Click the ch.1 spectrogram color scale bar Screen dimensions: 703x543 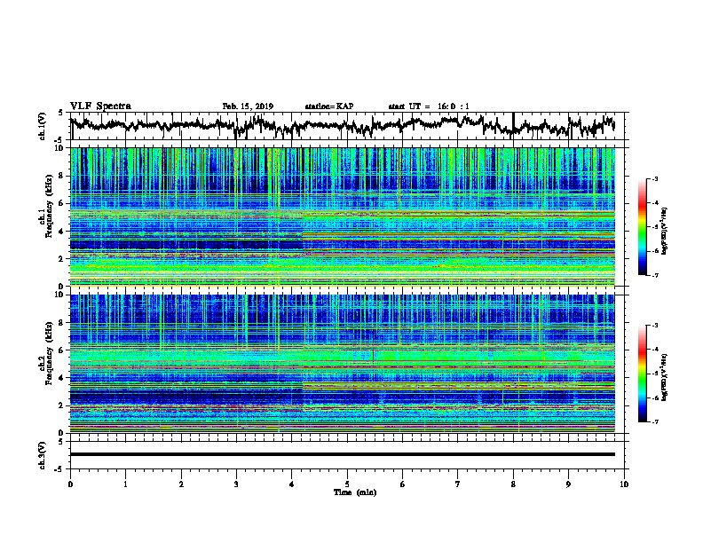click(642, 227)
